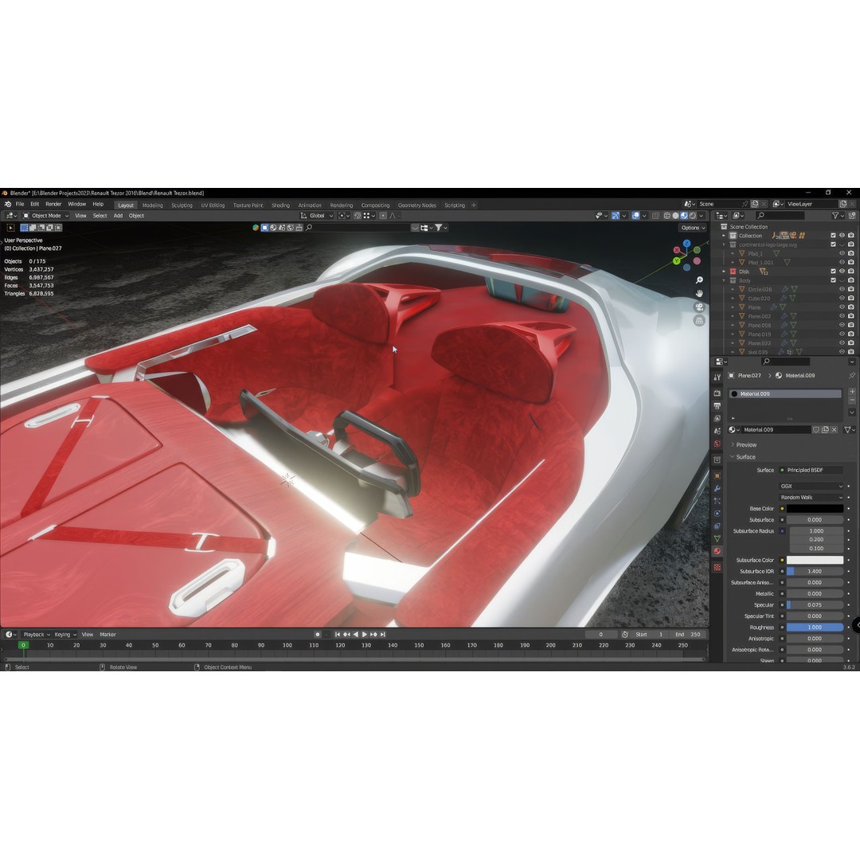Unlink Material.009 with the X icon
This screenshot has width=860, height=860.
point(835,429)
